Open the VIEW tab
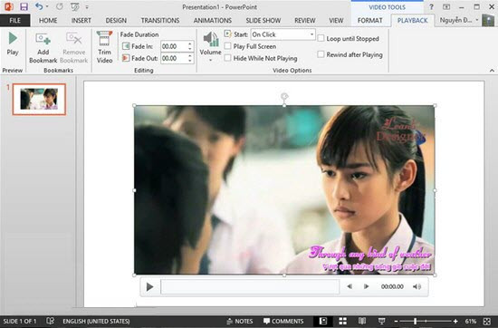 point(336,20)
